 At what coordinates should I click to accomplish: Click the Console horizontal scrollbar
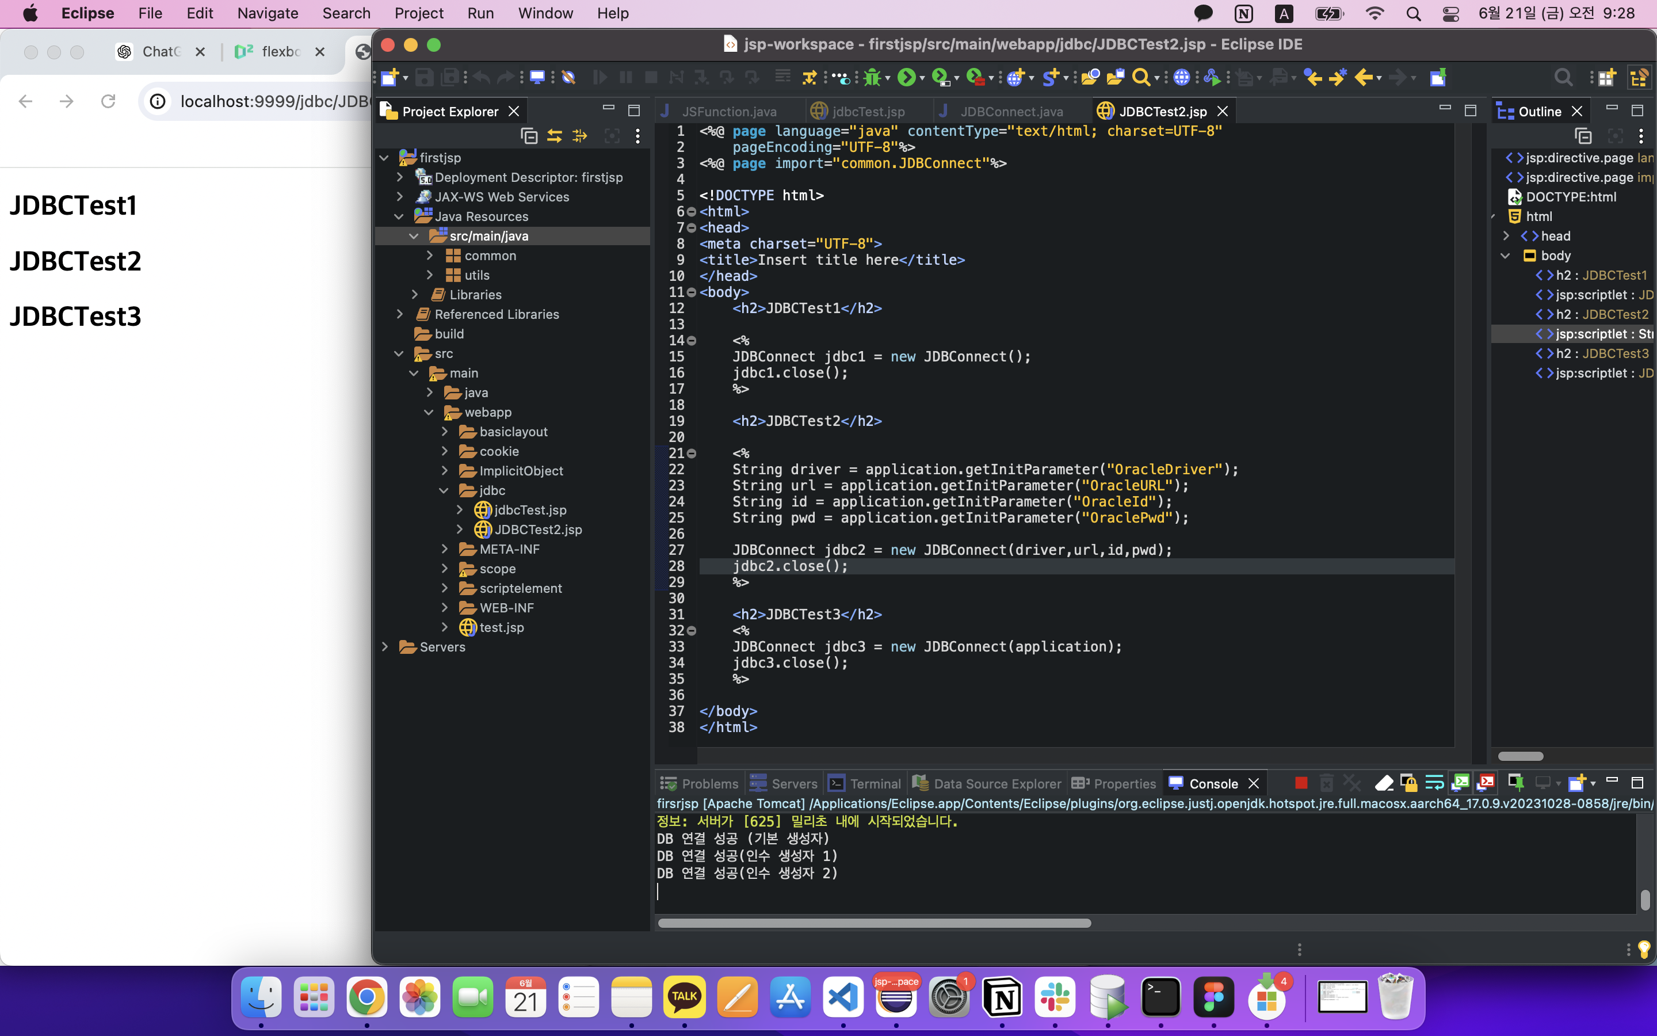tap(874, 923)
